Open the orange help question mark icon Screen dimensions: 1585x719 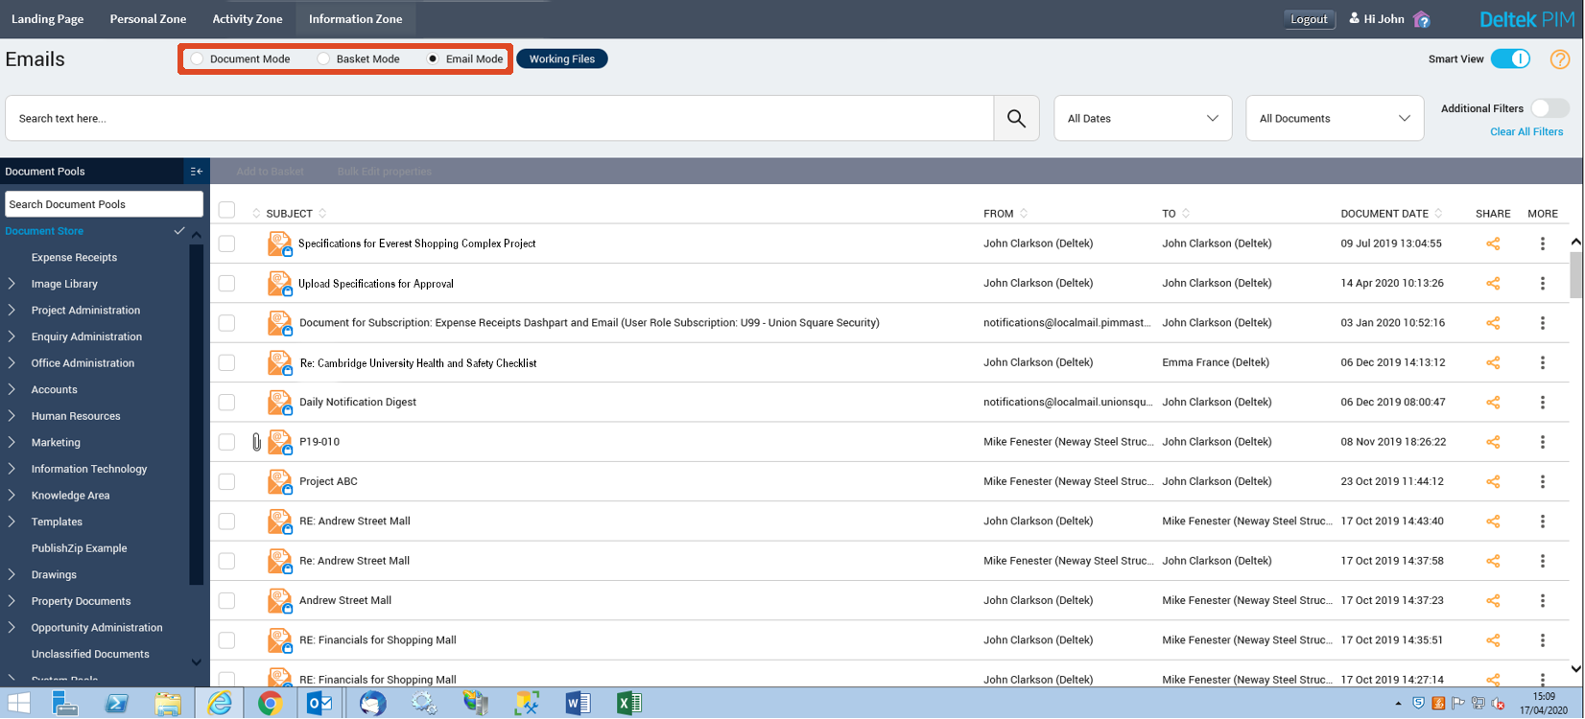pyautogui.click(x=1560, y=59)
